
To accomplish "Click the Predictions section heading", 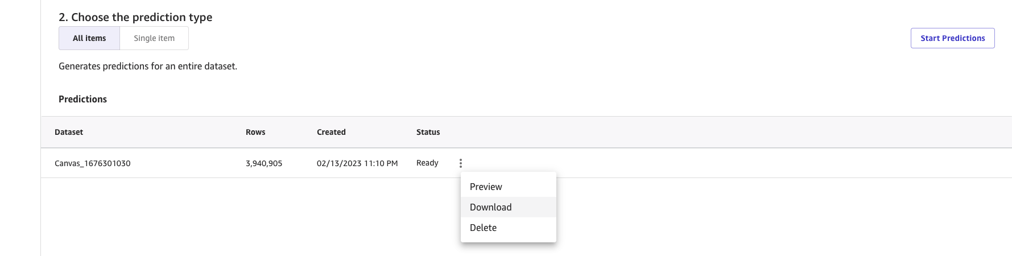I will pos(82,99).
